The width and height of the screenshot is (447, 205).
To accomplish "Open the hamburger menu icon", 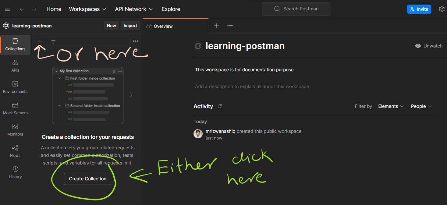I will click(7, 9).
